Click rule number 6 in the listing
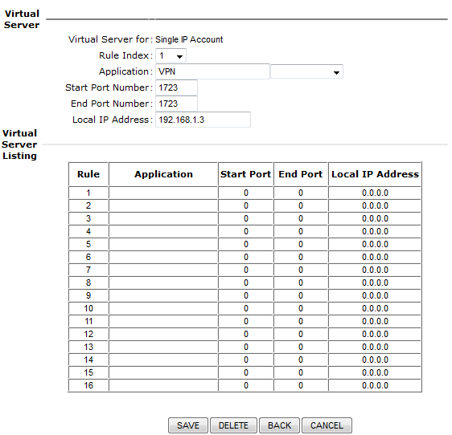 point(88,257)
